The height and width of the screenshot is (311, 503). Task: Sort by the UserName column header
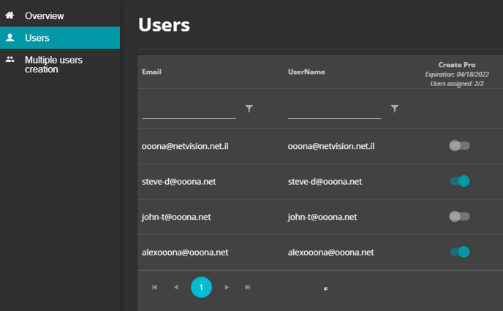(x=306, y=72)
